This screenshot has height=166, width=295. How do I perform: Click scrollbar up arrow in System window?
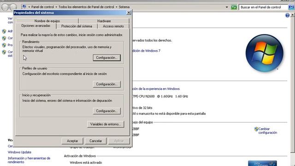(292, 15)
